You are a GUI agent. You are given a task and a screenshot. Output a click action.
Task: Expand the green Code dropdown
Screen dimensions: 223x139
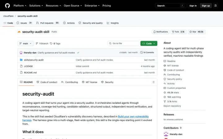pyautogui.click(x=149, y=44)
